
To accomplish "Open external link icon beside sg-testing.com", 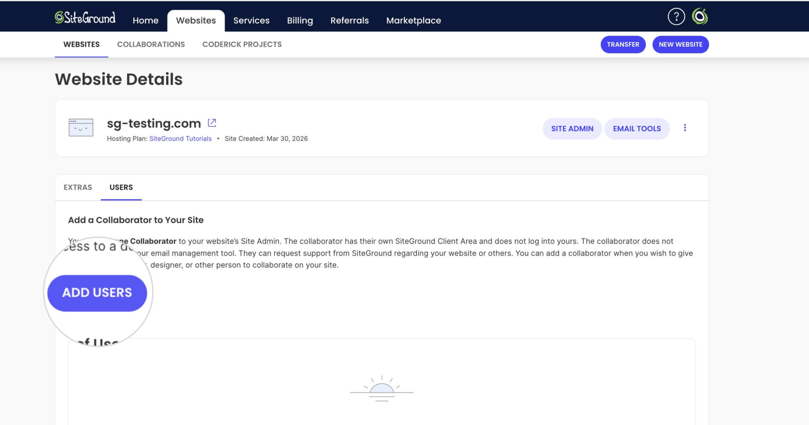I will click(x=212, y=123).
